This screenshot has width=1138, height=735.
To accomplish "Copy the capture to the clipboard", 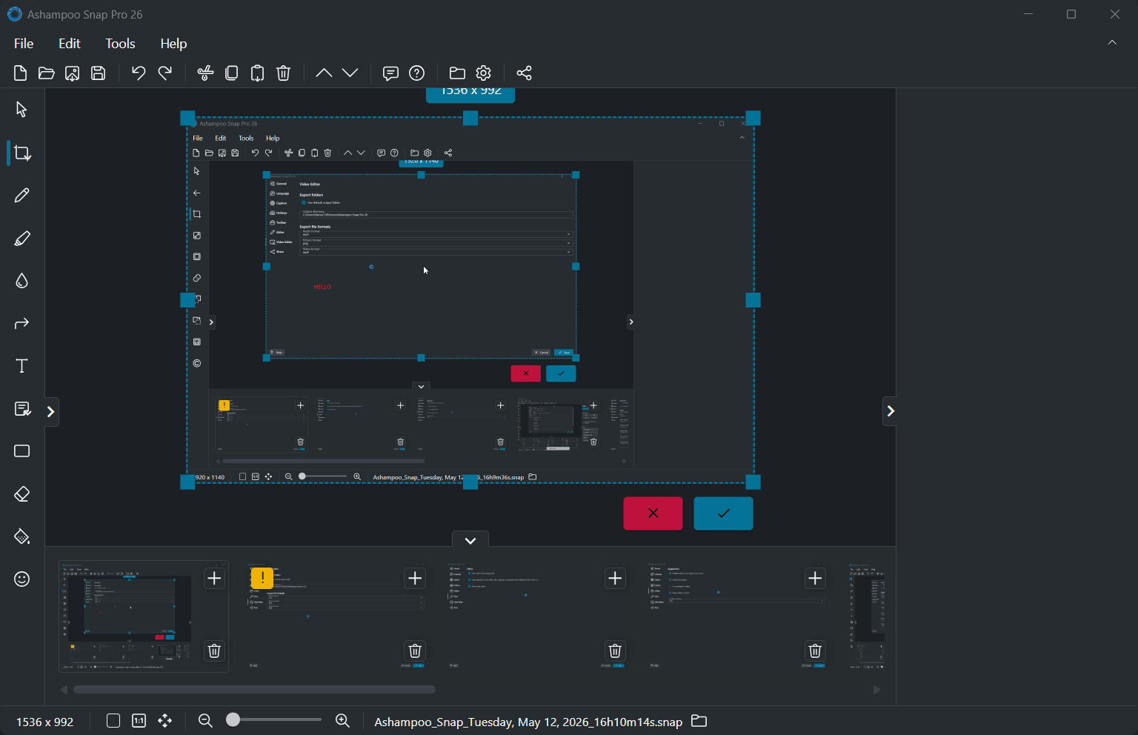I will pos(231,73).
